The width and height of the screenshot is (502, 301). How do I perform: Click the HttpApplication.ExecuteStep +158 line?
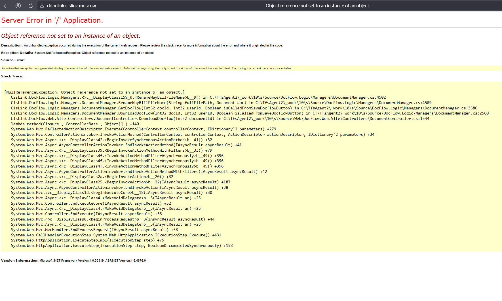pyautogui.click(x=122, y=245)
